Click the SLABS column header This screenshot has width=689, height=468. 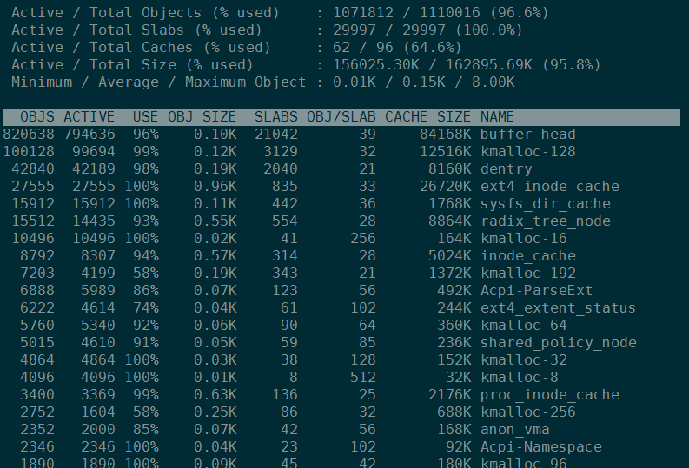click(276, 116)
